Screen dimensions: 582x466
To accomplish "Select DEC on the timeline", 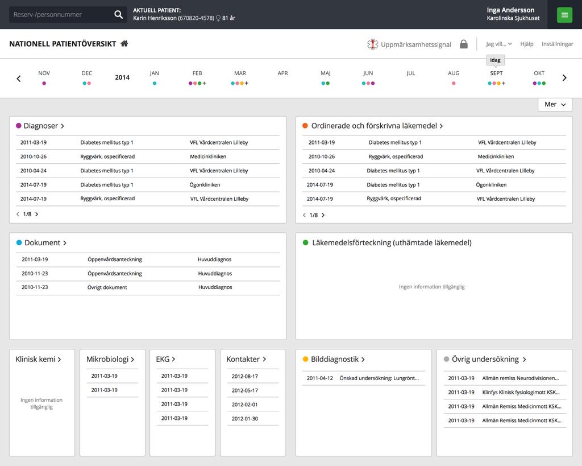I will point(86,73).
